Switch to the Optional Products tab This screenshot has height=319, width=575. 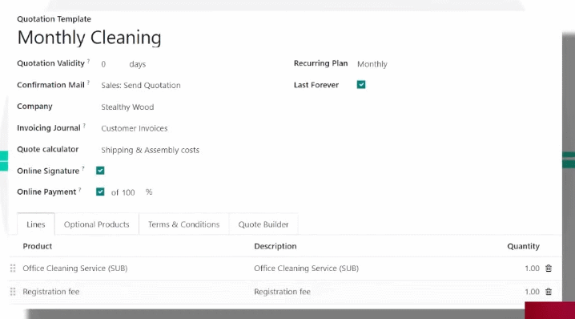(96, 224)
